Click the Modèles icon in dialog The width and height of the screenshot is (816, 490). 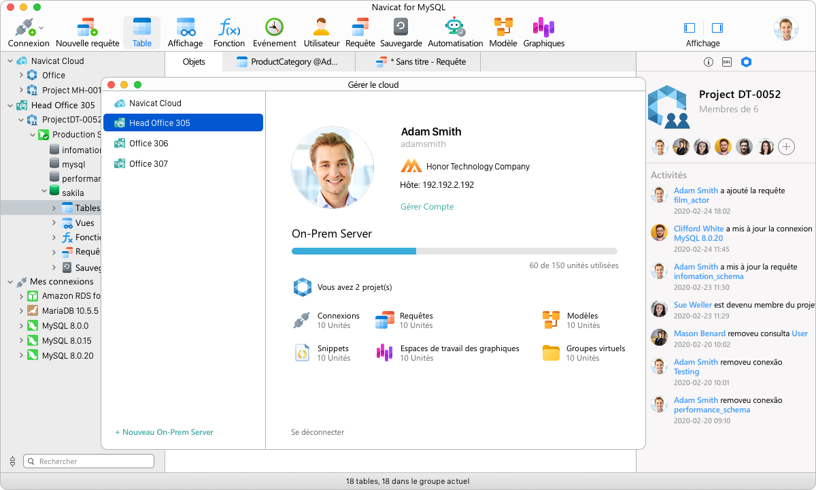point(551,320)
